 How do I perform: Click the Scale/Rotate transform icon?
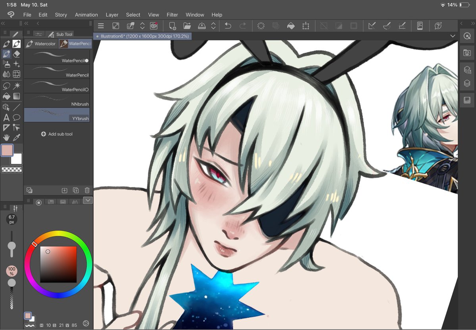click(305, 26)
